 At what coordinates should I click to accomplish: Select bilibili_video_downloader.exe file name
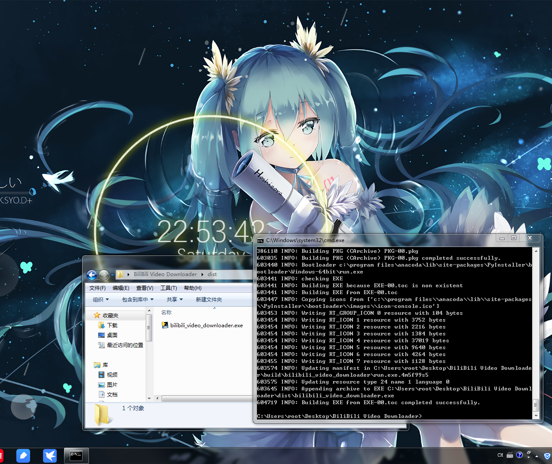coord(206,326)
